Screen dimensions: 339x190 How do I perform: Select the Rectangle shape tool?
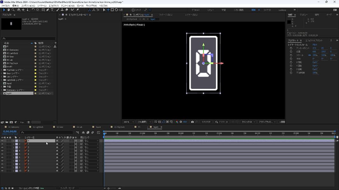click(x=43, y=10)
